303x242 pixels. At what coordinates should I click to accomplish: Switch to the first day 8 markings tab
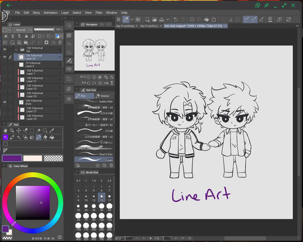[x=125, y=26]
